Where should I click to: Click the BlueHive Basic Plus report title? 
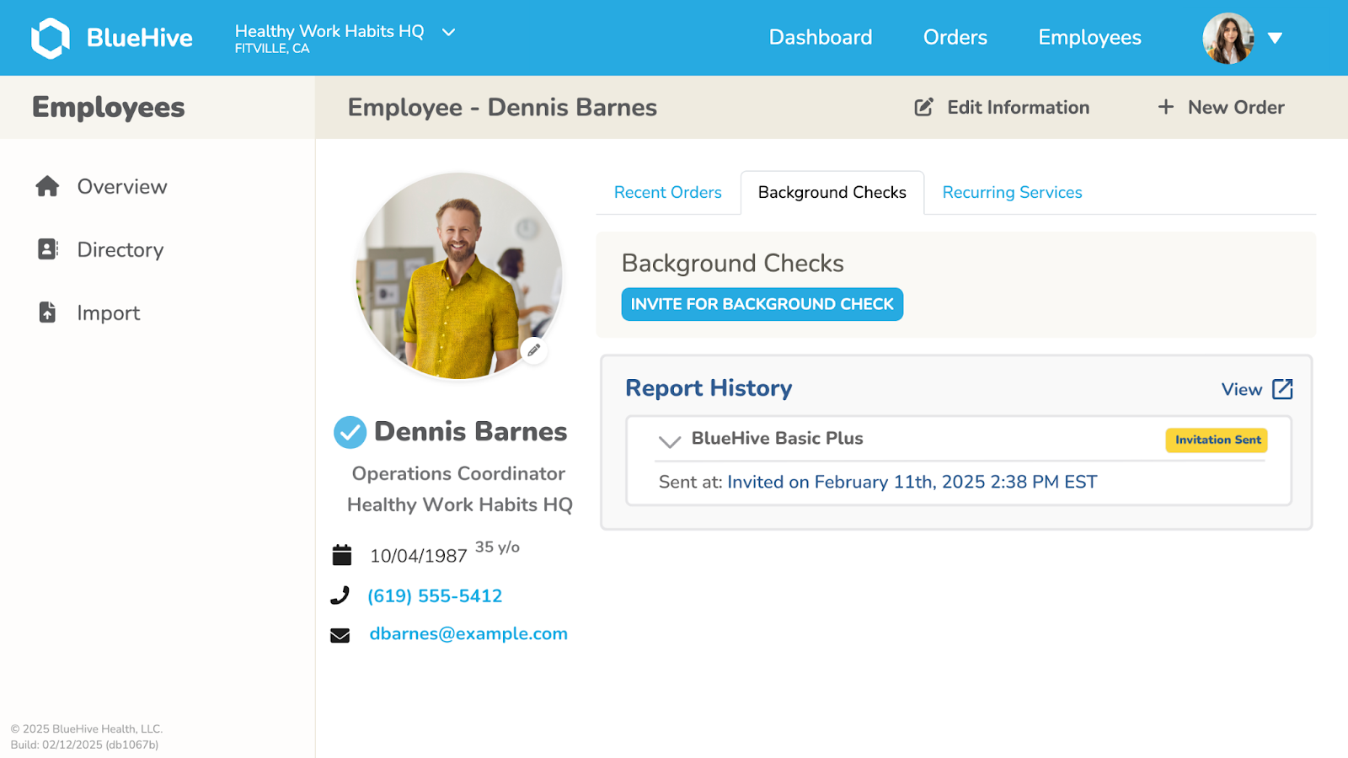[x=778, y=438]
